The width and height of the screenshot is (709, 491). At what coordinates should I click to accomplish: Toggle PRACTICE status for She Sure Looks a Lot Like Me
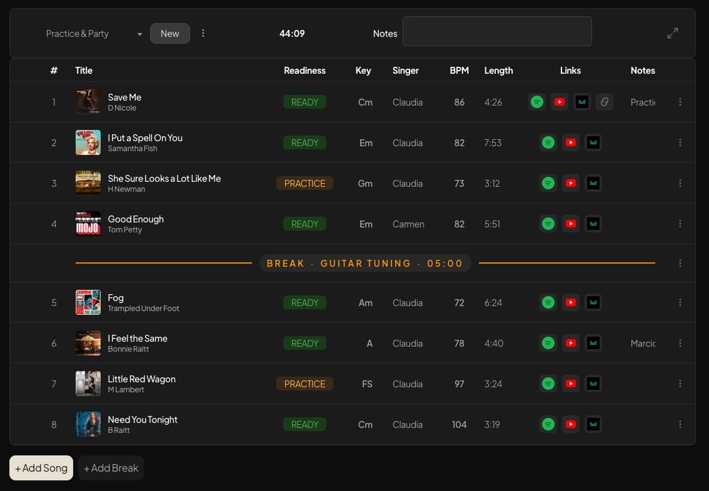(x=304, y=183)
